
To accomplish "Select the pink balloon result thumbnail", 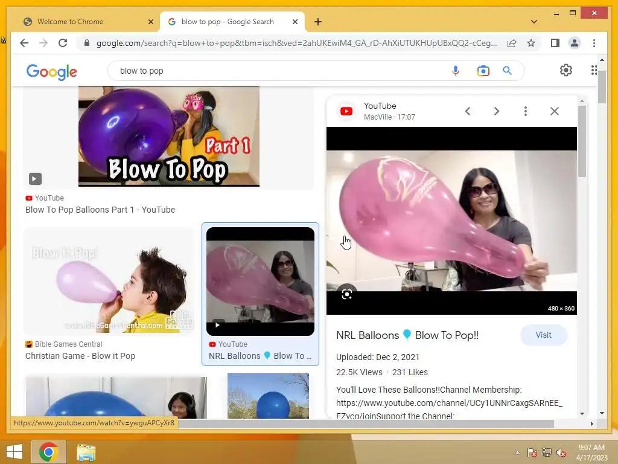I will [260, 282].
